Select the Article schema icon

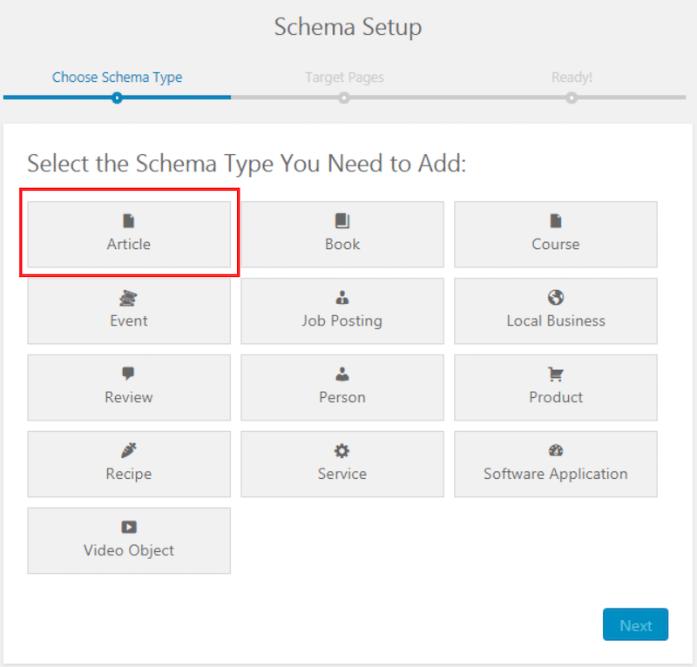128,221
